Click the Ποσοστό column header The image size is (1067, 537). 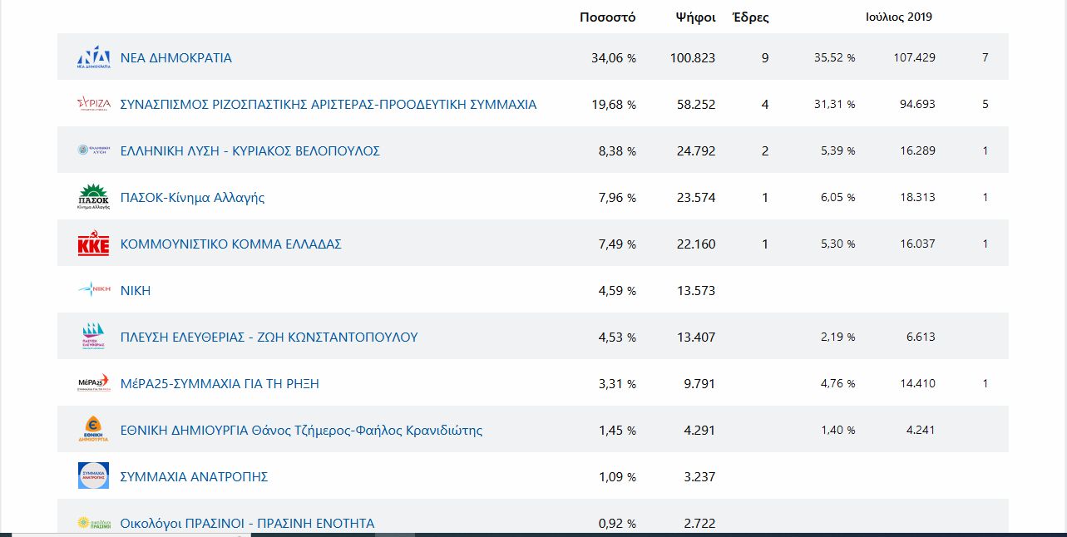tap(608, 17)
